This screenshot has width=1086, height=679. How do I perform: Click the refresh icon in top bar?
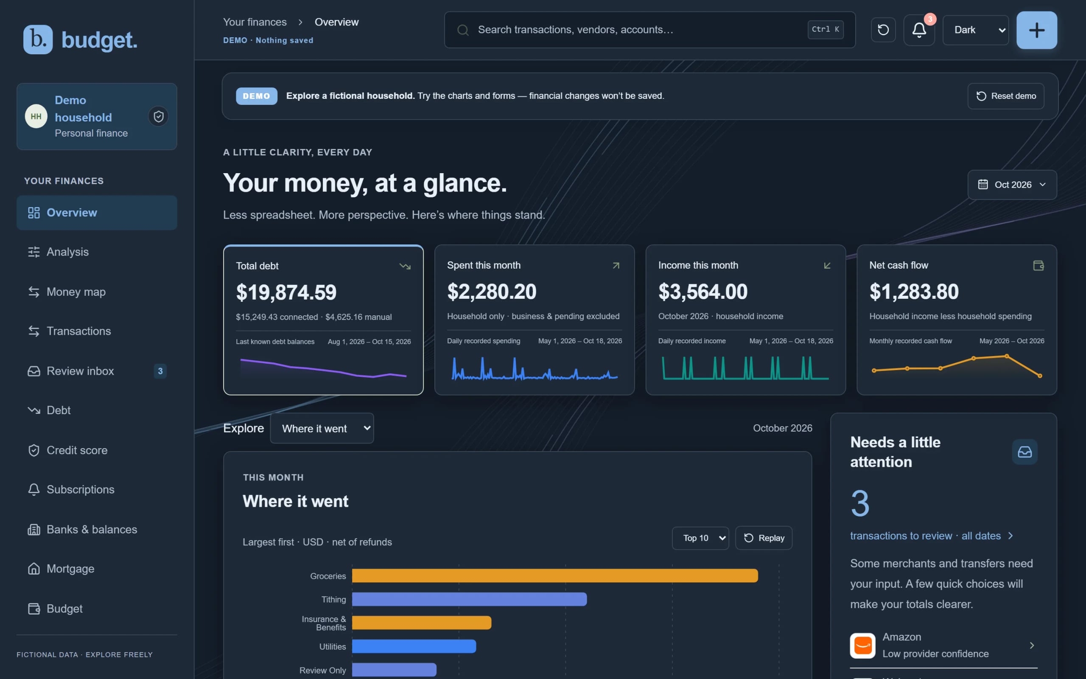coord(883,30)
